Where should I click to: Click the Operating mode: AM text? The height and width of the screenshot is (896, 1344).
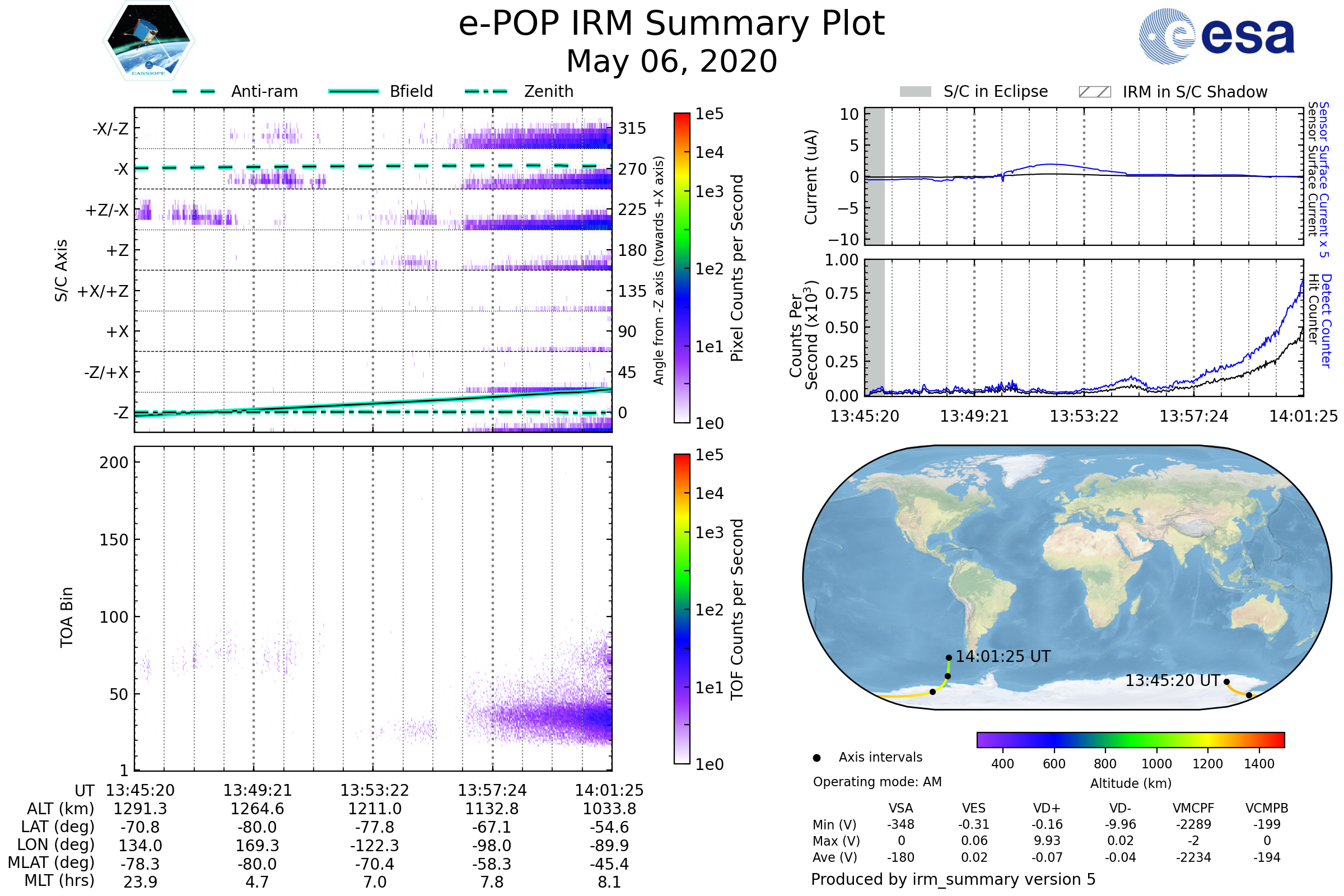[x=877, y=782]
